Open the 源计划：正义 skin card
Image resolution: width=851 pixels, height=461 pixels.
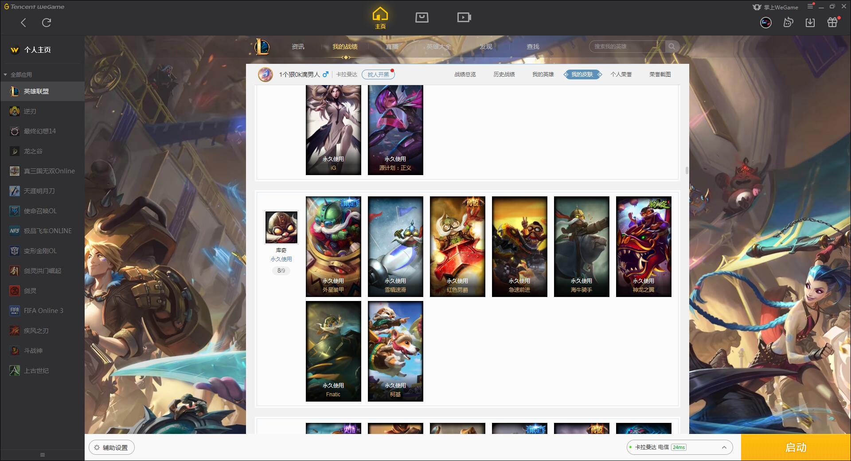click(395, 130)
